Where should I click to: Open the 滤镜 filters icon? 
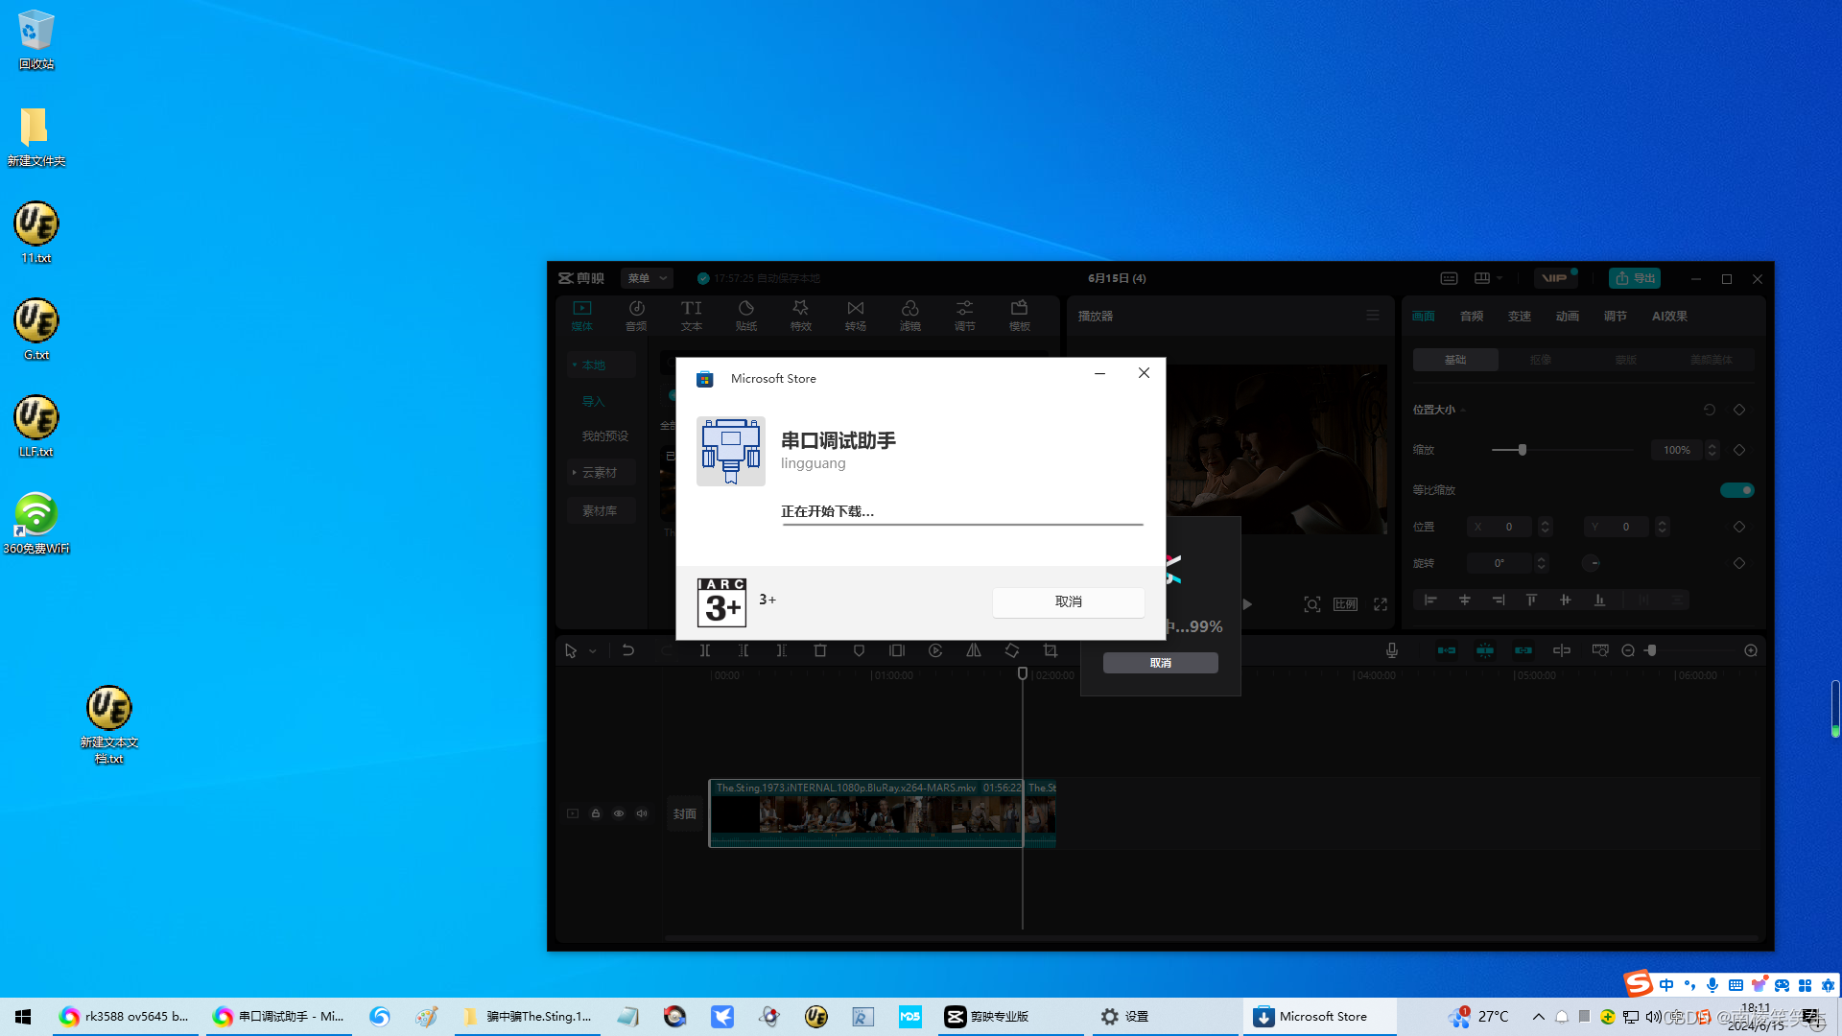click(910, 316)
